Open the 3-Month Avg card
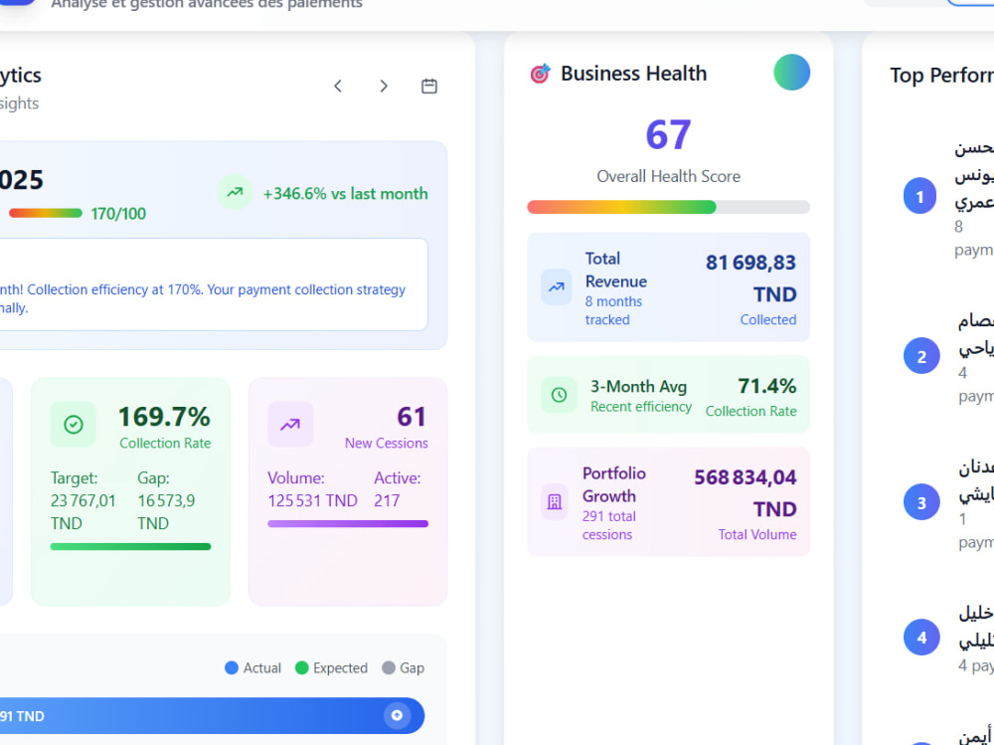Screen dimensions: 994x745 pos(668,395)
